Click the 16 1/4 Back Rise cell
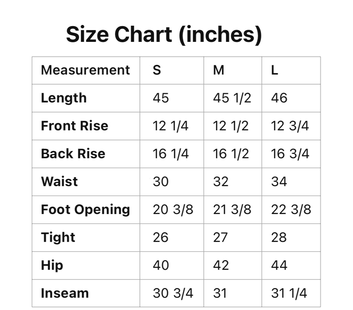Viewport: 353px width, 310px height. pos(170,154)
